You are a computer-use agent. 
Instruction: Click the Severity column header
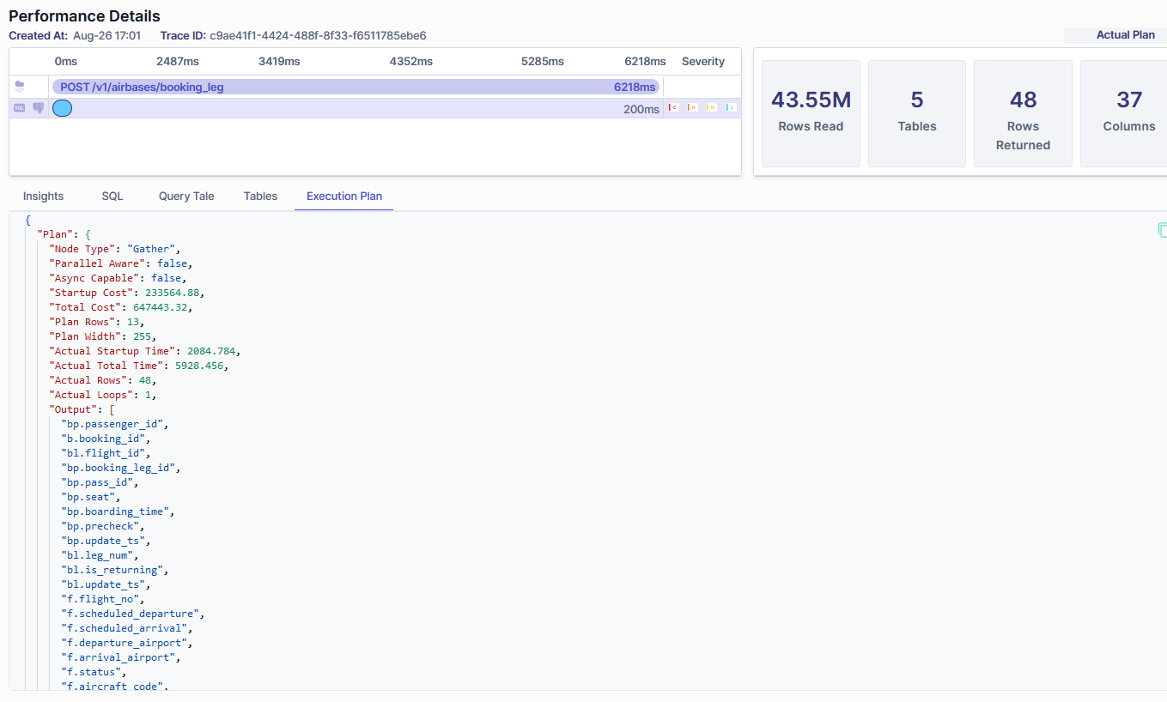[x=703, y=62]
